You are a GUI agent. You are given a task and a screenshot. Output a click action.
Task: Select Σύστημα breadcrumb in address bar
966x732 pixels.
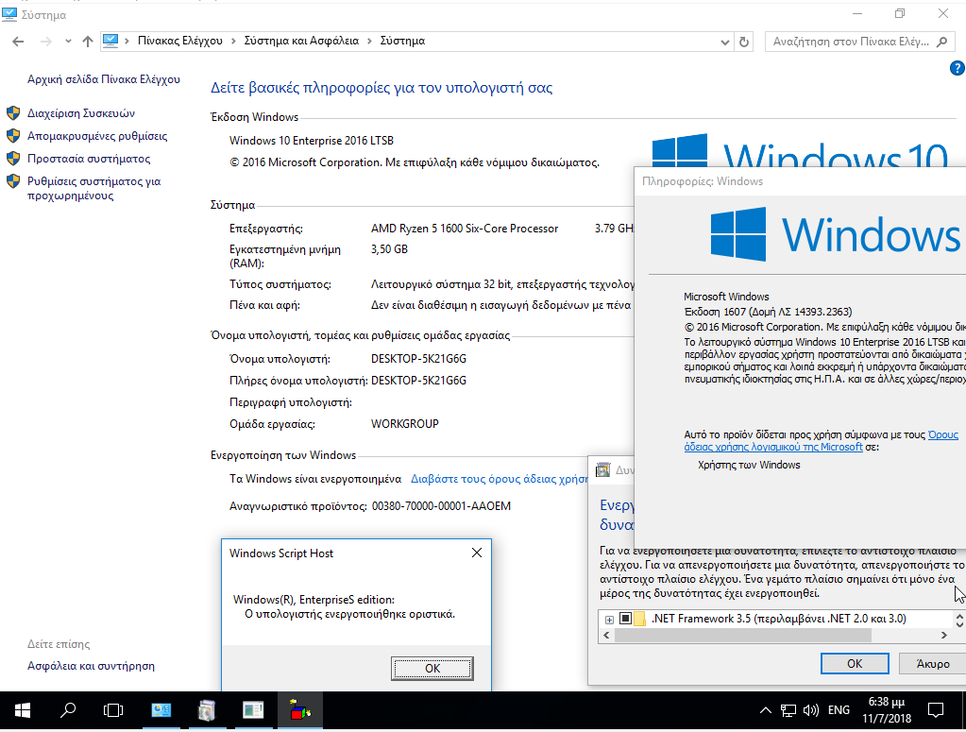[402, 41]
